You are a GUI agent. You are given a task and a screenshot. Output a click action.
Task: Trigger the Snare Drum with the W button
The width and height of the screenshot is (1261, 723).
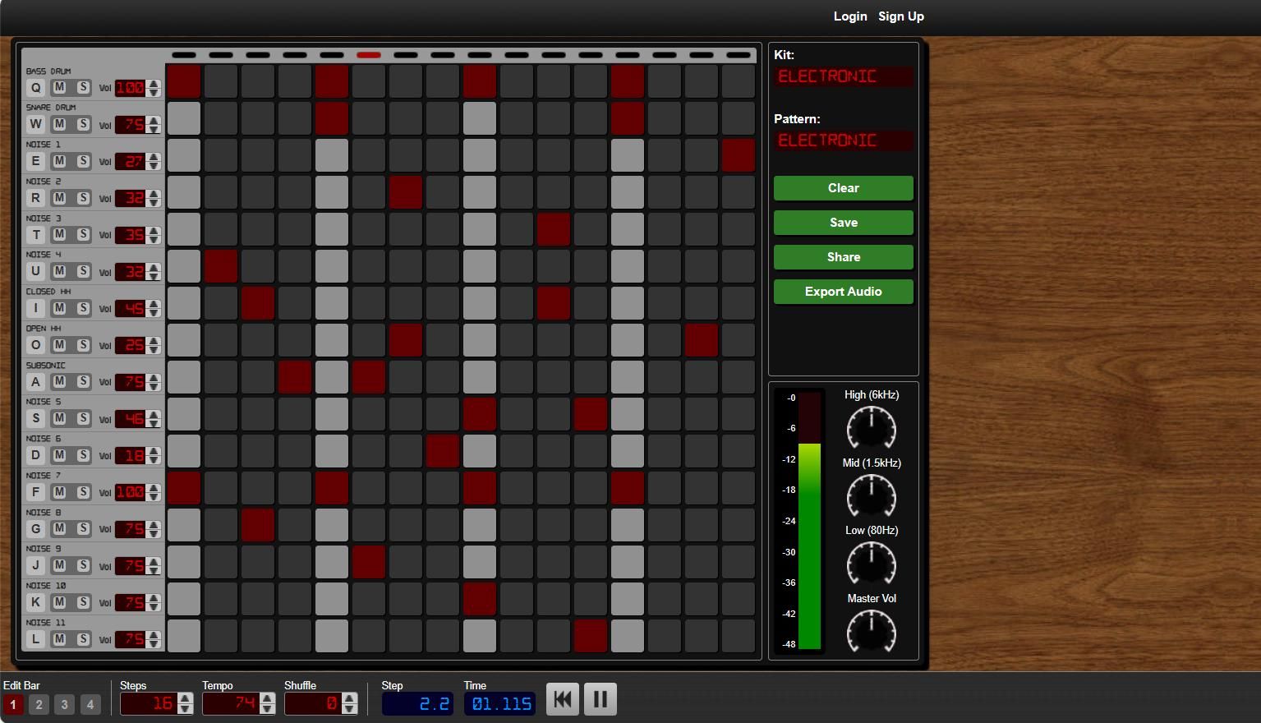35,124
